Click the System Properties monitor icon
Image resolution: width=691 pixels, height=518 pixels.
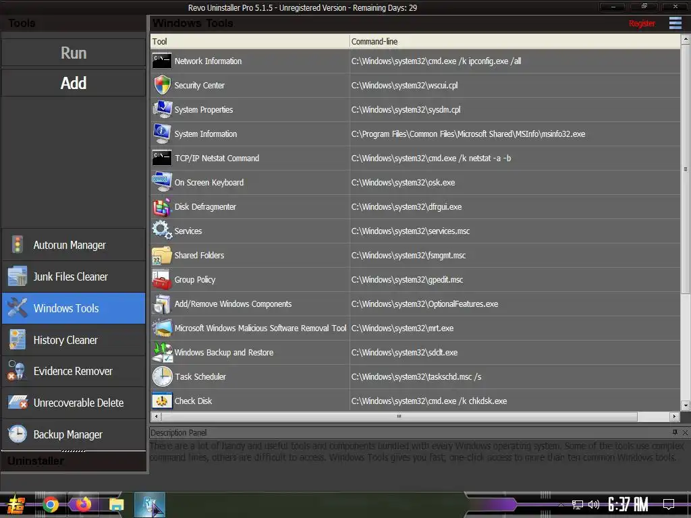point(162,109)
